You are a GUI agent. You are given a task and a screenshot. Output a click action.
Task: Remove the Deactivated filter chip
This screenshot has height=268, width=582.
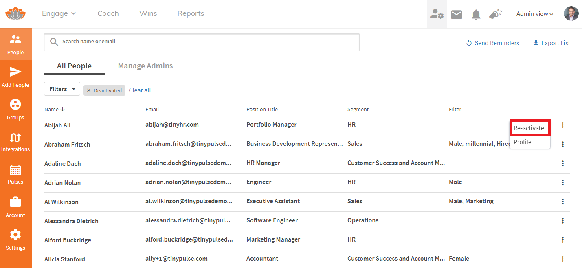pyautogui.click(x=89, y=90)
